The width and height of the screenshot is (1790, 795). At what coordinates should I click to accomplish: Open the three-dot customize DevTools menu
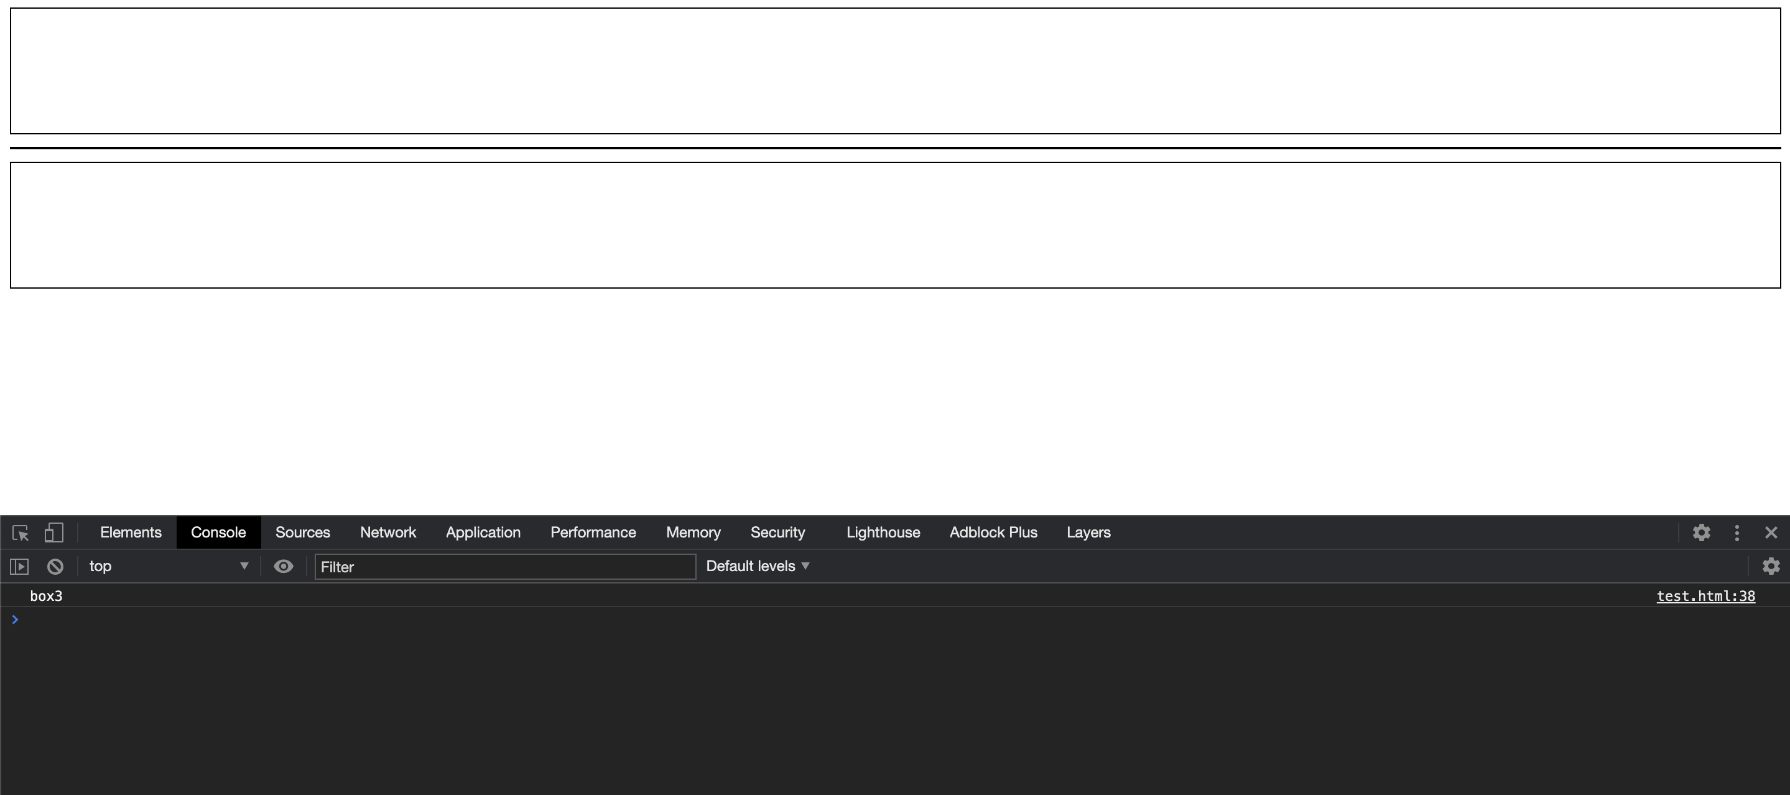1737,533
